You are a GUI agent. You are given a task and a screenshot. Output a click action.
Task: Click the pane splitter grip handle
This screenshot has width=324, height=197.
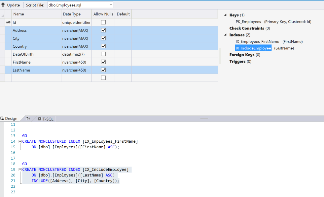click(205, 118)
